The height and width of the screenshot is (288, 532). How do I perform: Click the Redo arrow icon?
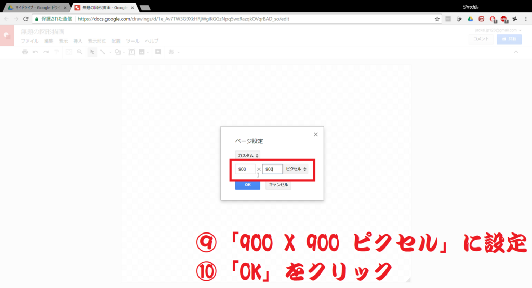click(x=46, y=52)
